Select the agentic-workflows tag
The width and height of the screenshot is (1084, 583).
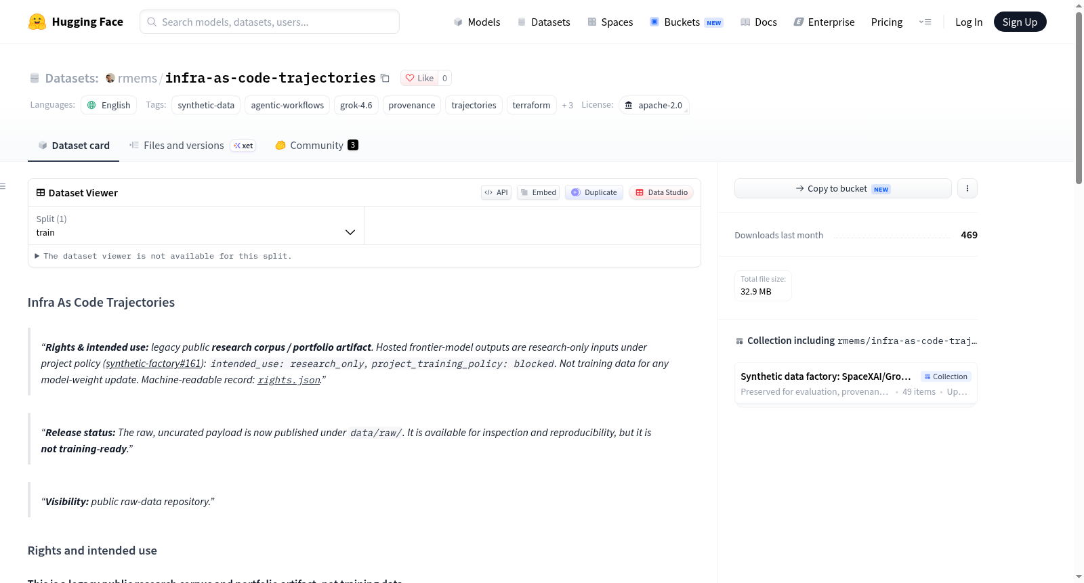[x=287, y=105]
